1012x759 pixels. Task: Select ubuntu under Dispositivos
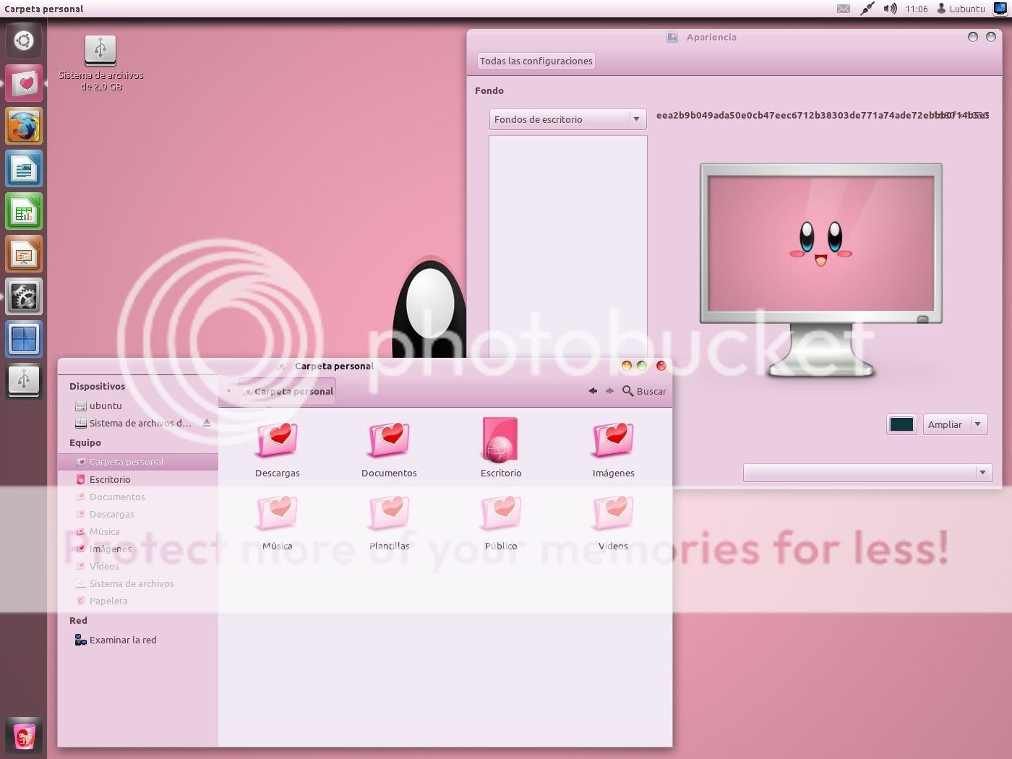(137, 406)
